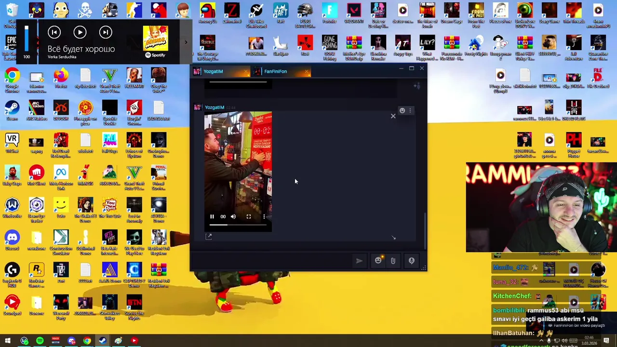Open the Windscribe desktop shortcut
Image resolution: width=617 pixels, height=347 pixels.
click(12, 208)
